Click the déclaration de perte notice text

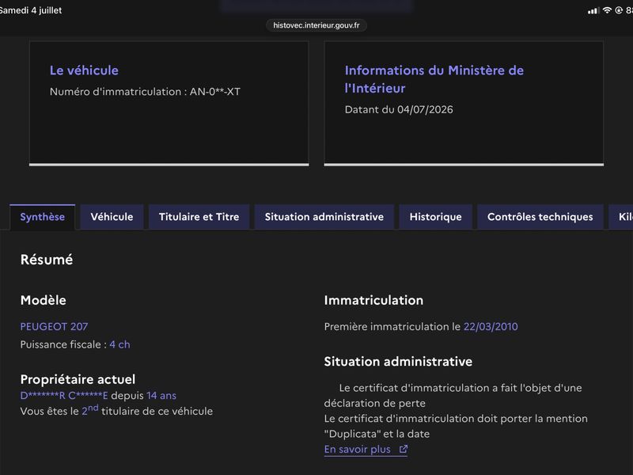(x=453, y=395)
